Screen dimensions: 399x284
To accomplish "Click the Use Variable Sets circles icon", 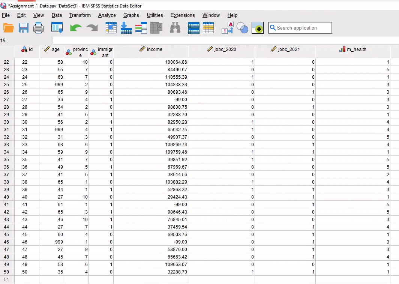I will click(243, 28).
